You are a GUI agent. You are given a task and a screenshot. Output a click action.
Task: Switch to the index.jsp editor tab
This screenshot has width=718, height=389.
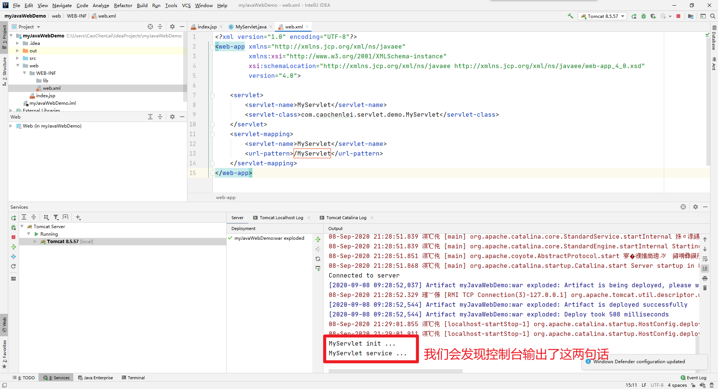(x=207, y=27)
